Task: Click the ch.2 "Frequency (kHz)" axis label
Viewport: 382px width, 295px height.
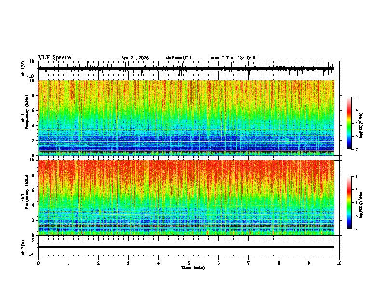Action: tap(27, 192)
